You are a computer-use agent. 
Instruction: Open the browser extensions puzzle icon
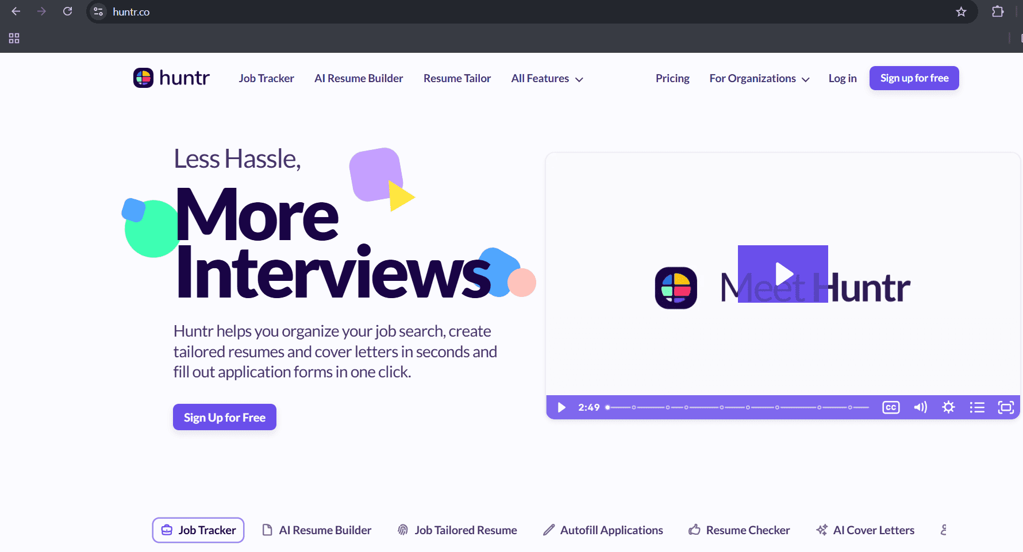998,11
